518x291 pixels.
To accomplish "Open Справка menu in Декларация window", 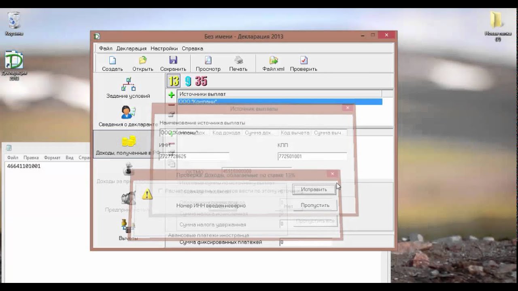I will click(x=192, y=48).
